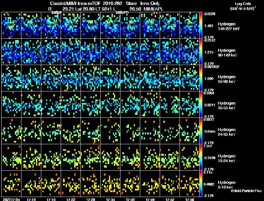Click the '17:40' time axis label
Screen dimensions: 264x201
coord(130,199)
